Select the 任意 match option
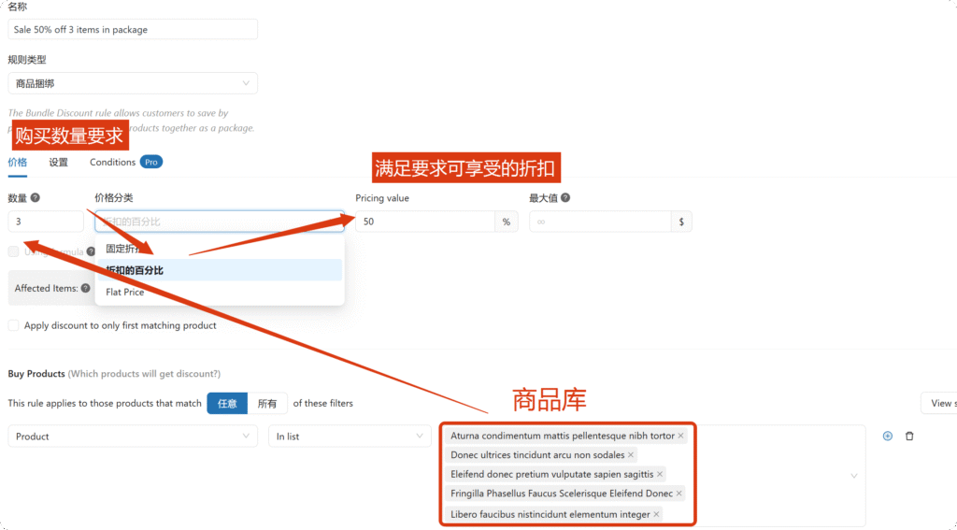This screenshot has height=530, width=957. point(227,403)
